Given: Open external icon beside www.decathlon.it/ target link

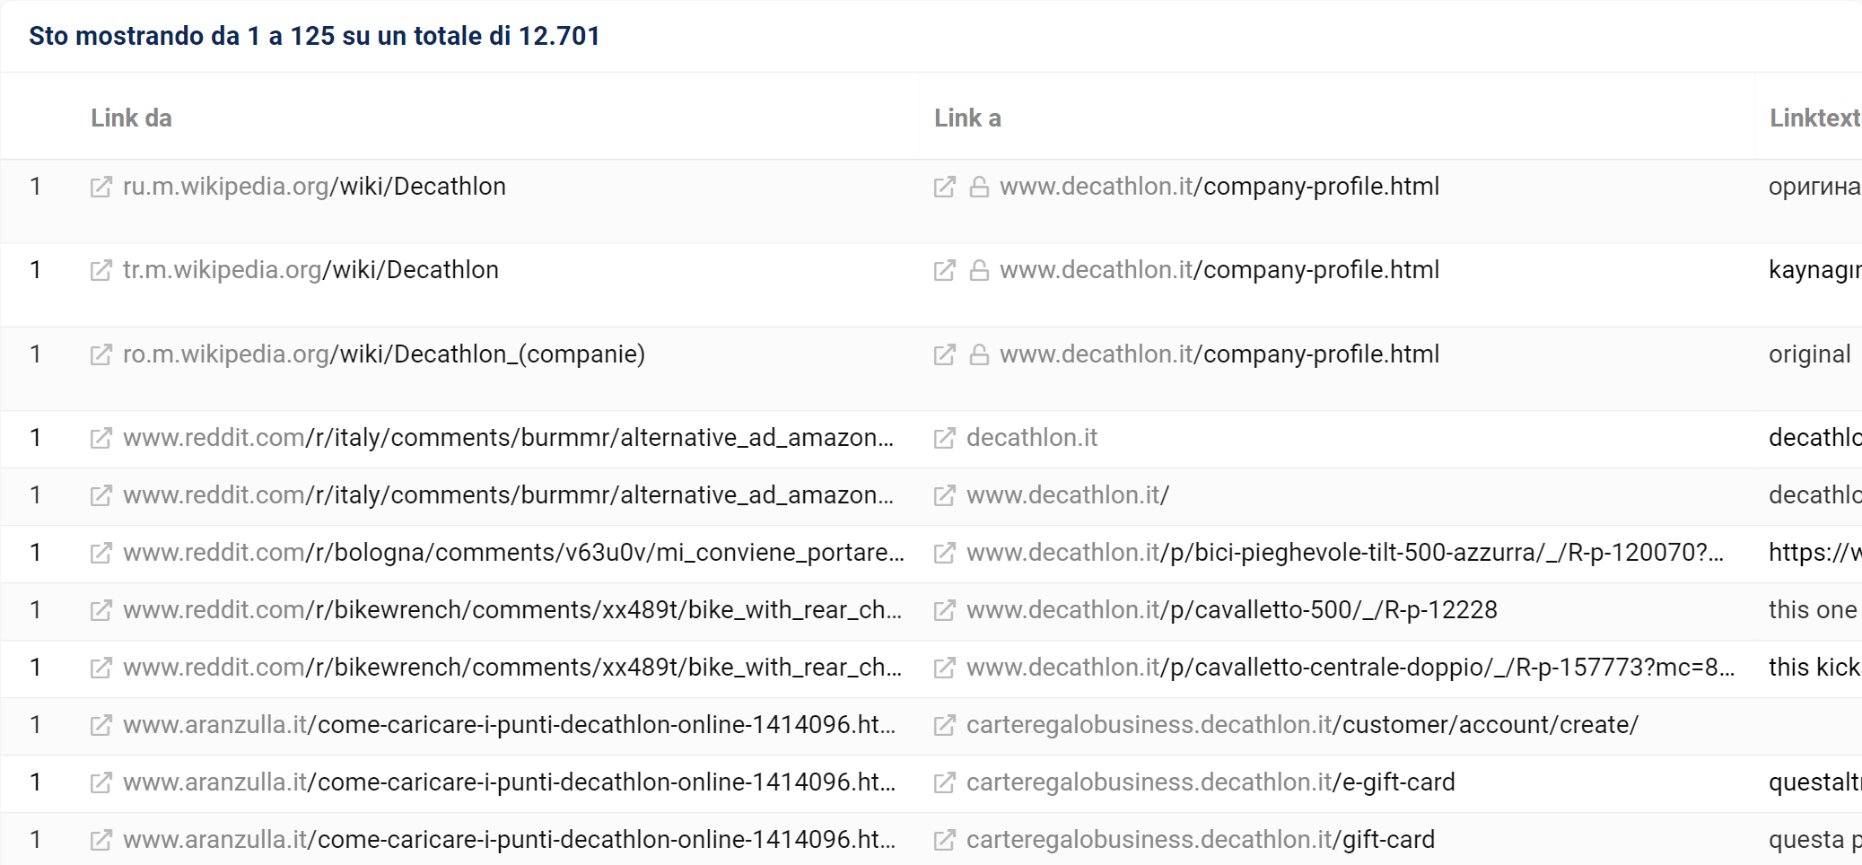Looking at the screenshot, I should 944,495.
